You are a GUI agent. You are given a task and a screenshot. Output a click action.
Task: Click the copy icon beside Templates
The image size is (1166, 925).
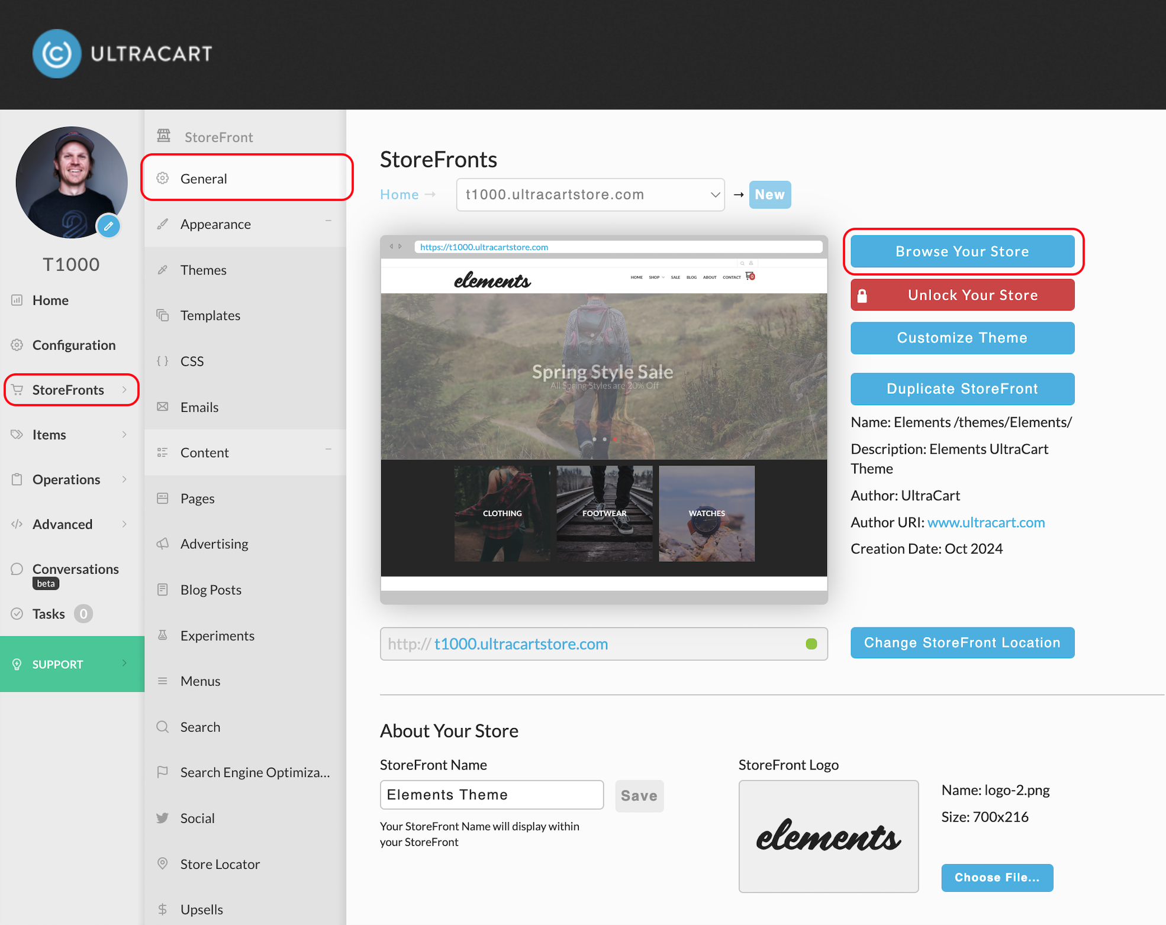(163, 315)
